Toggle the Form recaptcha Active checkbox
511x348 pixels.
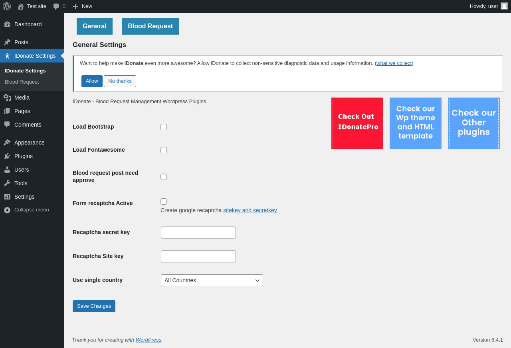click(164, 201)
